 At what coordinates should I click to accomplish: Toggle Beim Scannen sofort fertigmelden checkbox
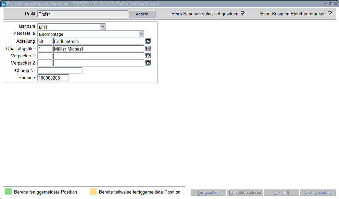tap(243, 14)
